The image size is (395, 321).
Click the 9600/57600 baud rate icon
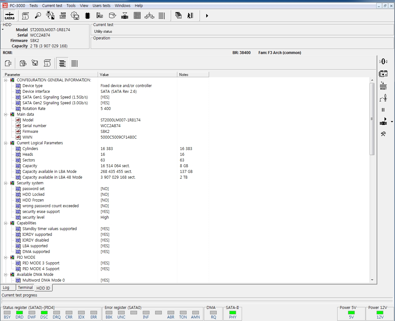(63, 15)
